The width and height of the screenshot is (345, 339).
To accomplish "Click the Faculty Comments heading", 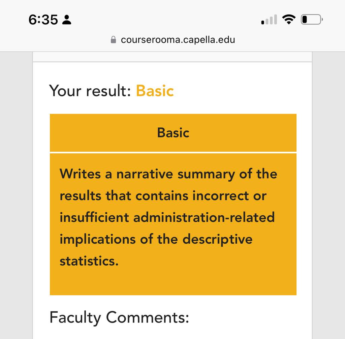I will [x=119, y=317].
